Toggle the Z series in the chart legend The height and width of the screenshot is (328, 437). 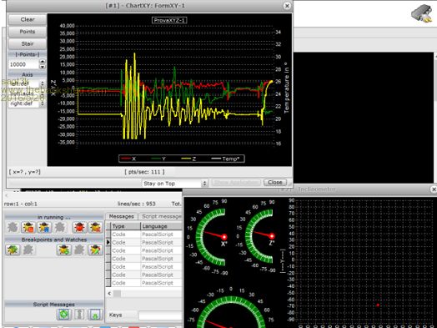tap(188, 159)
